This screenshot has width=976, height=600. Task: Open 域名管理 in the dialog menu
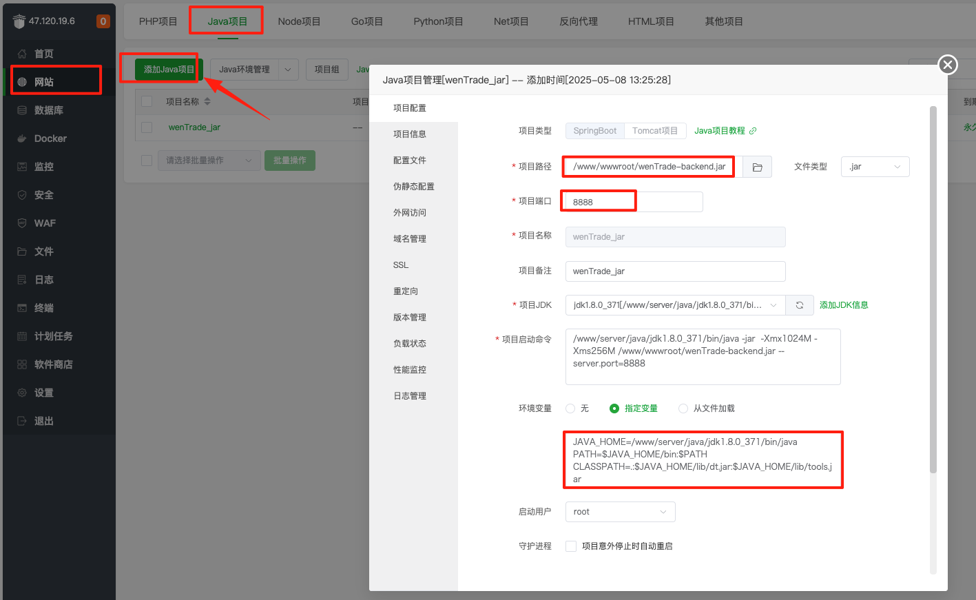[413, 239]
